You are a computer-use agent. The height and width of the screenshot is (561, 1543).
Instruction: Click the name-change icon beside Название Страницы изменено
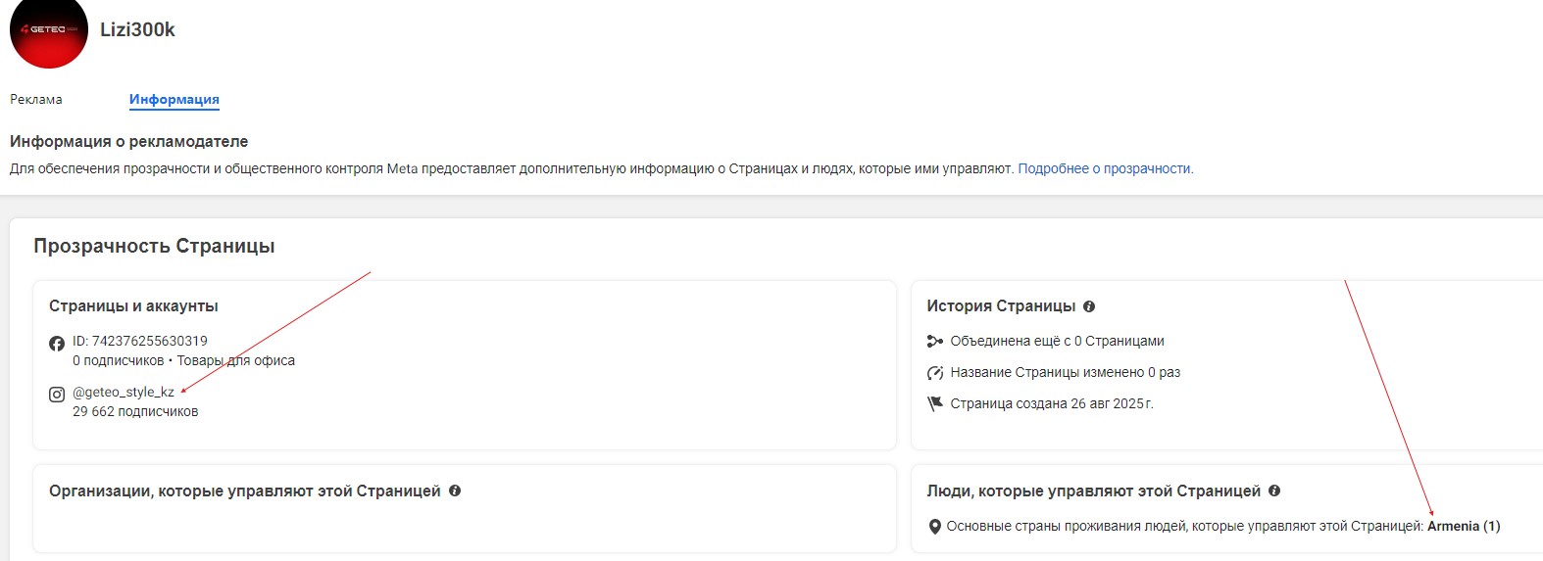click(935, 373)
